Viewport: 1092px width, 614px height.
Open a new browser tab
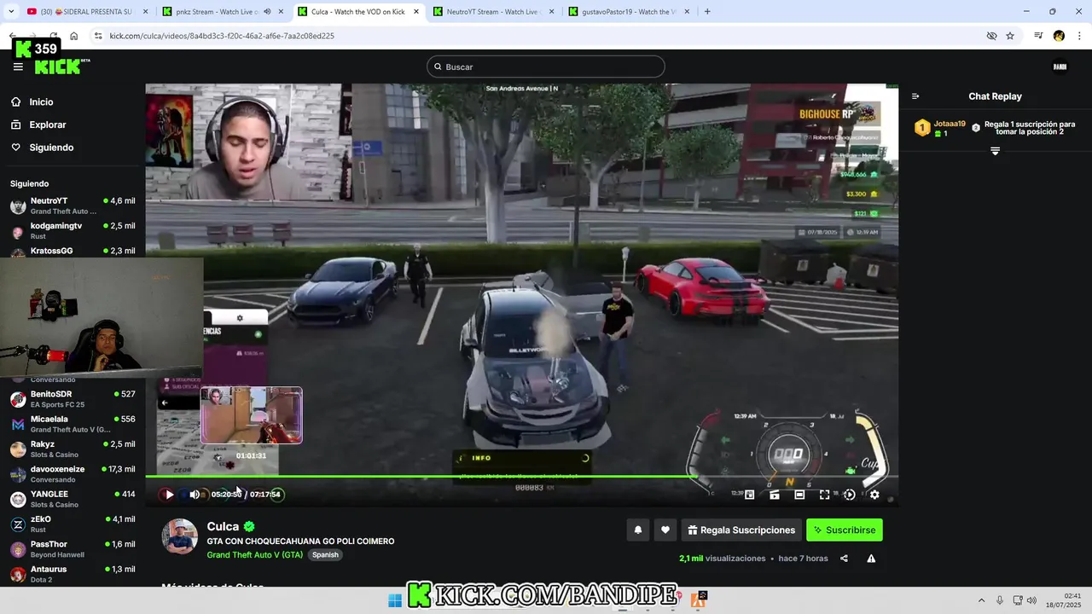[x=707, y=11]
